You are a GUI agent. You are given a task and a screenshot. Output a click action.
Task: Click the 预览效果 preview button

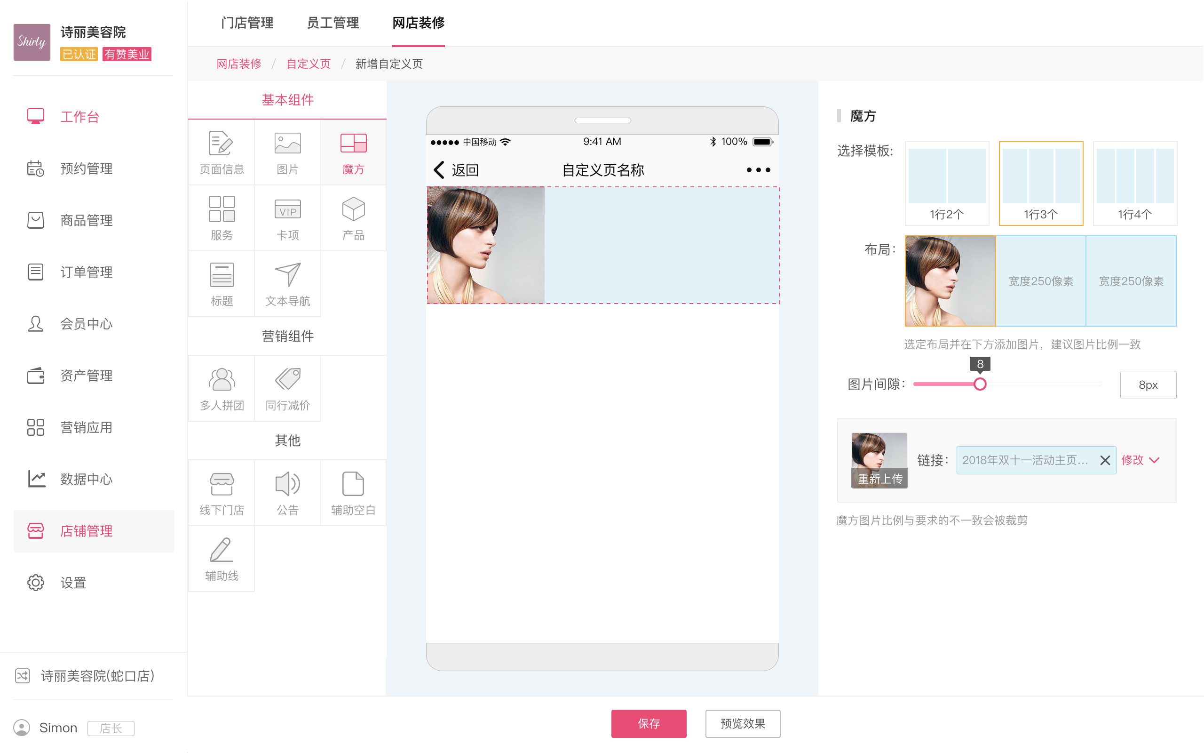743,724
